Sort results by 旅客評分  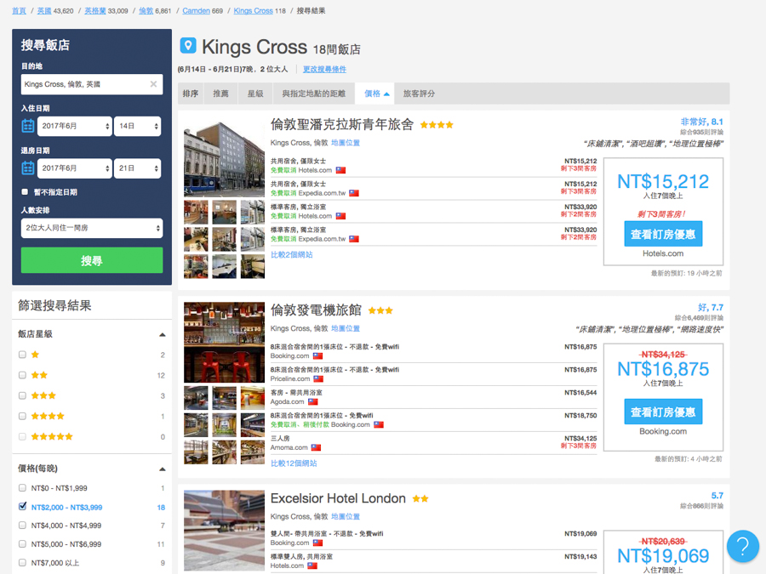click(x=419, y=94)
